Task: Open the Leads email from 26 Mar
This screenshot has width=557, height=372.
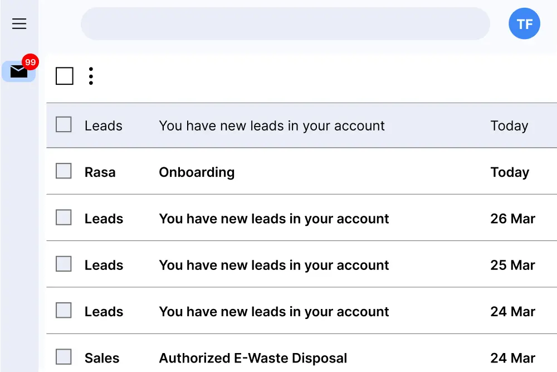Action: pos(273,219)
